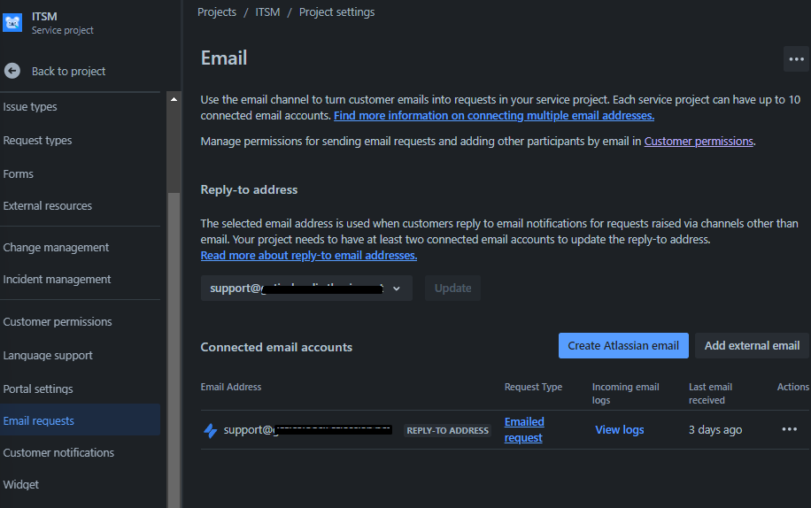Open Language support settings

tap(48, 356)
